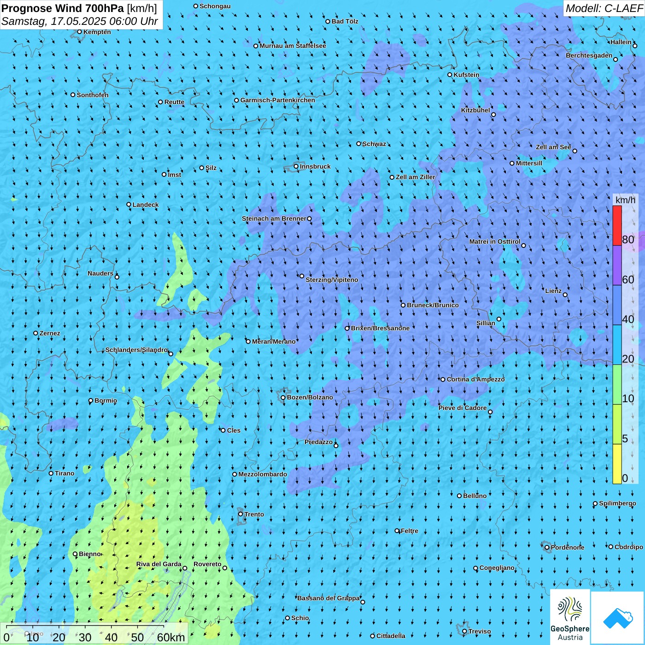Click the Innsbruck city marker
The image size is (645, 645).
[x=296, y=166]
